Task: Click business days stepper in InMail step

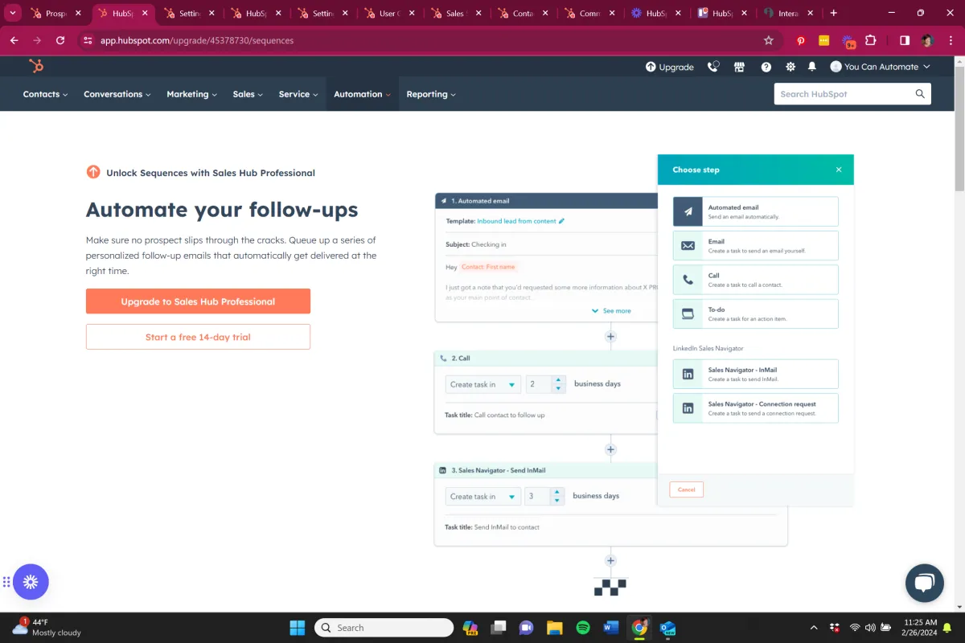Action: (x=557, y=496)
